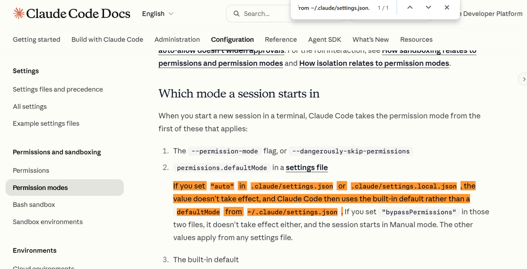The width and height of the screenshot is (527, 269).
Task: Click the permissions.defaultMode code text
Action: click(x=222, y=168)
